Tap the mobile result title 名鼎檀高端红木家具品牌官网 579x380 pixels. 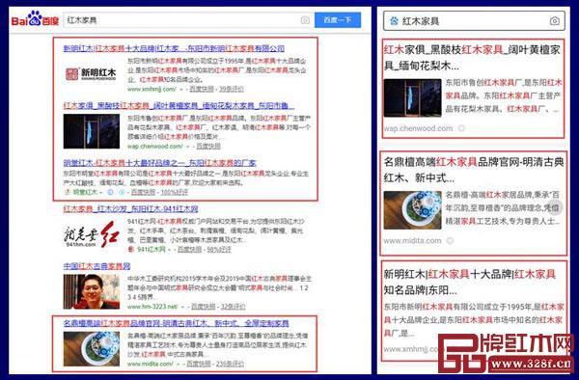(474, 170)
